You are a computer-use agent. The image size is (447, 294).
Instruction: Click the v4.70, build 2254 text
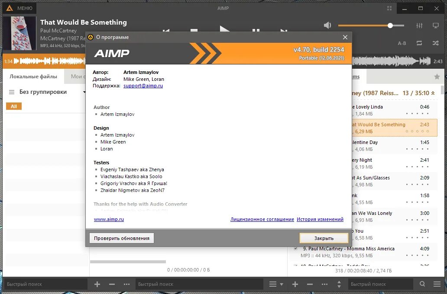pyautogui.click(x=319, y=50)
